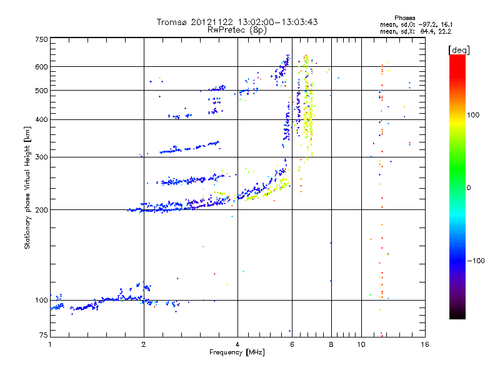Click the phase colorbar gradient

click(x=457, y=187)
